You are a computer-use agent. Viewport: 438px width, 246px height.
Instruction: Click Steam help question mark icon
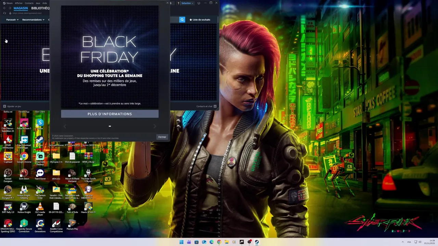click(x=178, y=3)
